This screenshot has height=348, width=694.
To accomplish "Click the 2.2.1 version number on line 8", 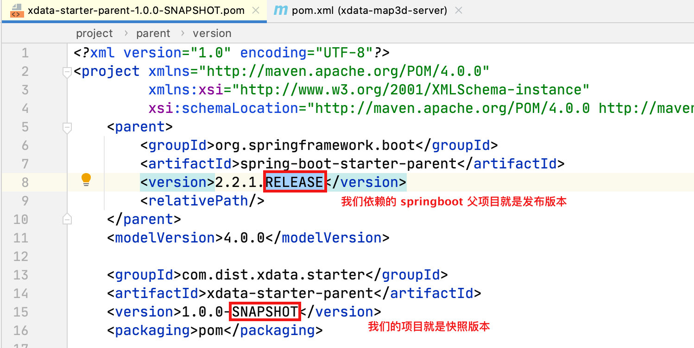I will pos(236,182).
